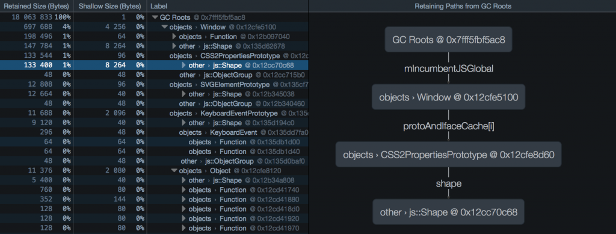Expand the Function @ 0x12cd41920 triangle
Viewport: 616px width, 234px height.
[x=184, y=219]
